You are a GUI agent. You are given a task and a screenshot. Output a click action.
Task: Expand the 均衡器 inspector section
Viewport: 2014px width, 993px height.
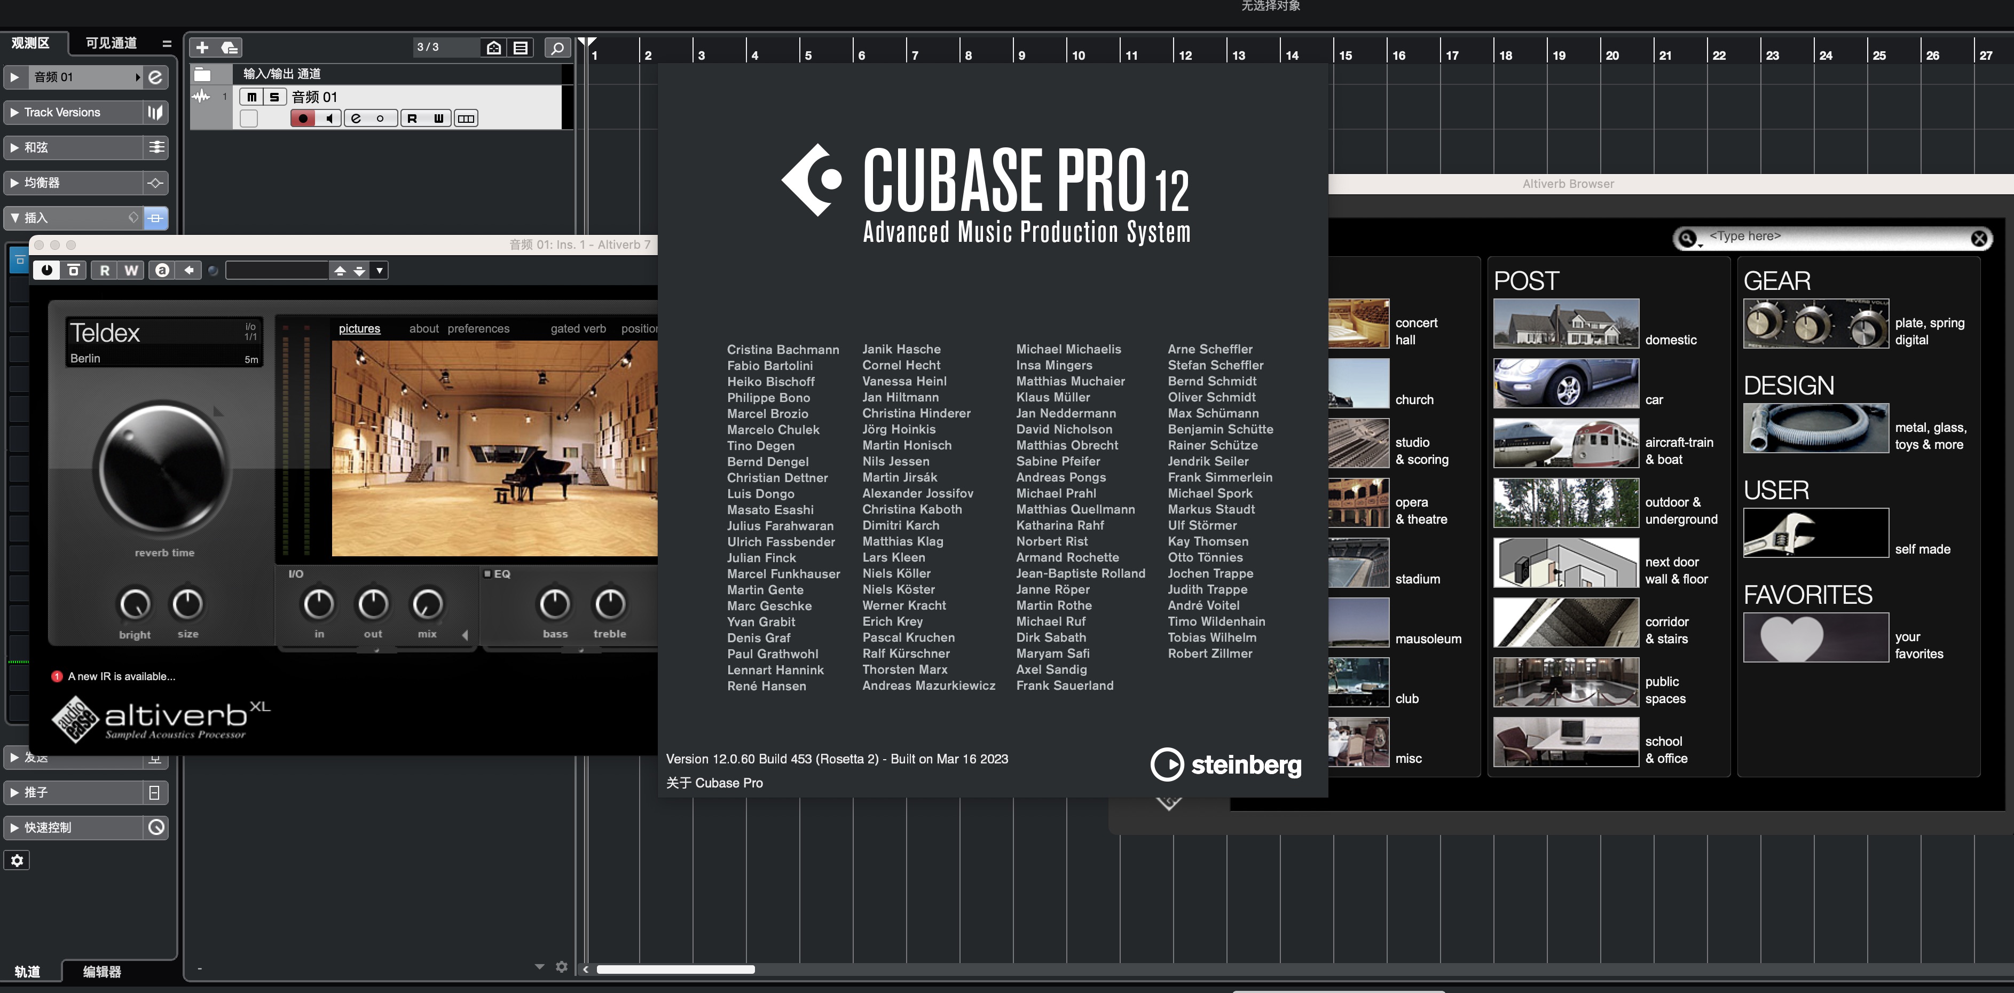coord(14,182)
